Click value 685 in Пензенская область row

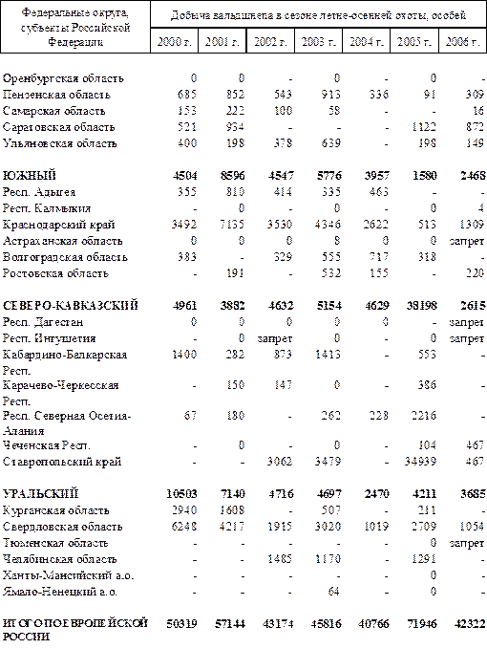point(187,95)
